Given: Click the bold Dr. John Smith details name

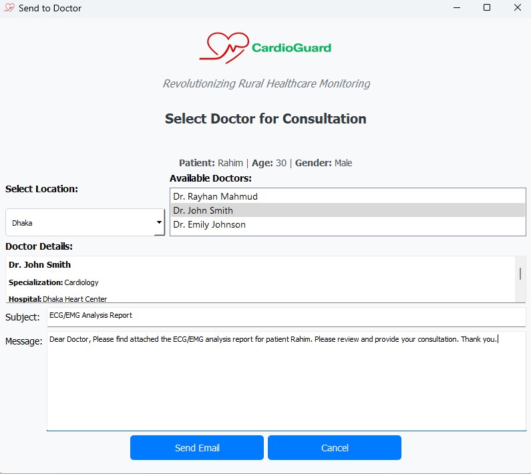Looking at the screenshot, I should pyautogui.click(x=40, y=265).
